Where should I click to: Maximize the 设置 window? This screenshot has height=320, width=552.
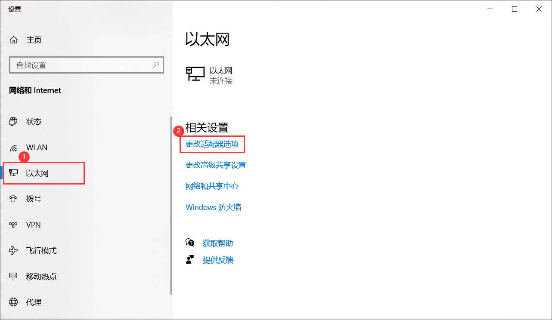[x=515, y=9]
